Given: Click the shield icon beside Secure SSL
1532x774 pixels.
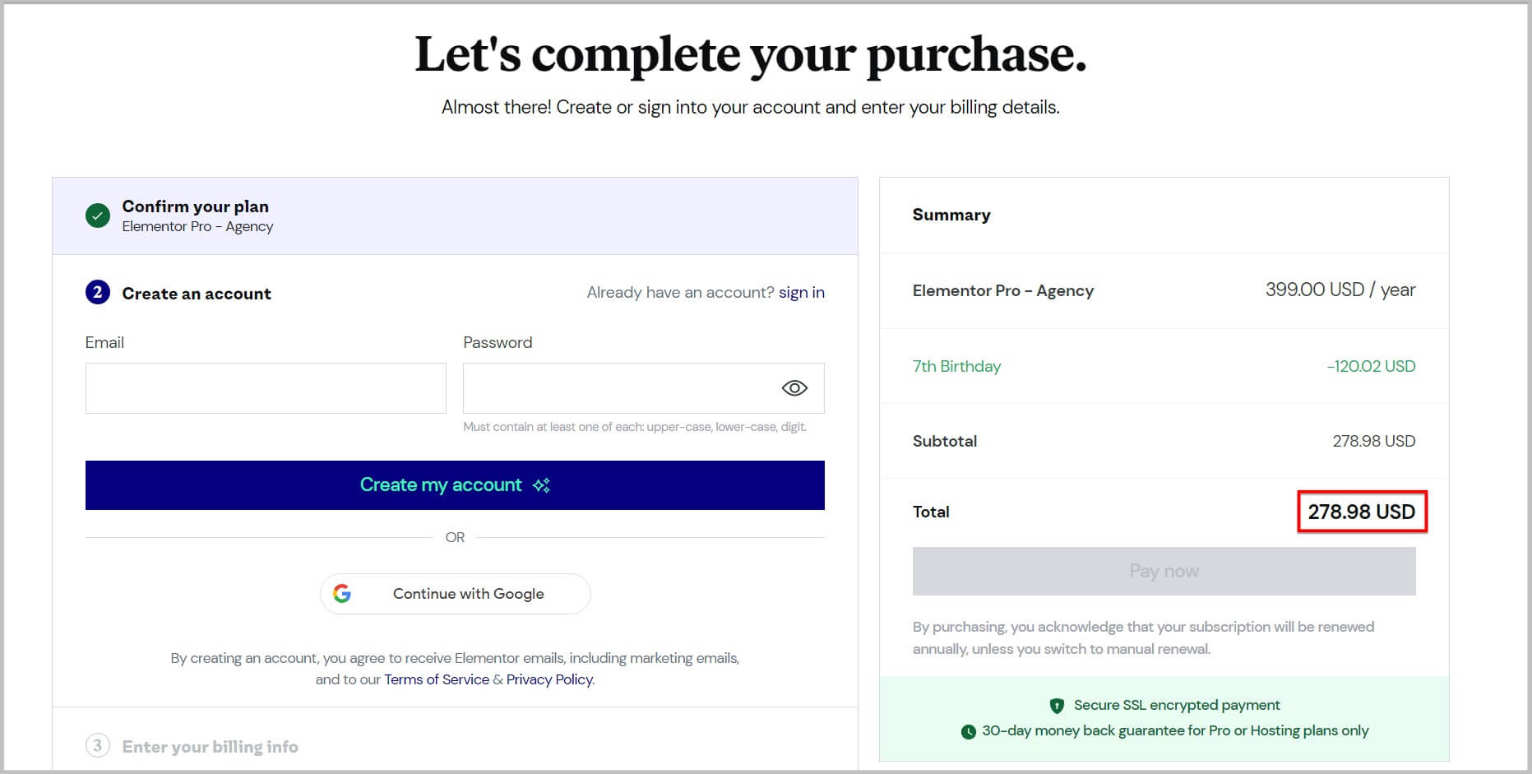Looking at the screenshot, I should coord(1057,706).
